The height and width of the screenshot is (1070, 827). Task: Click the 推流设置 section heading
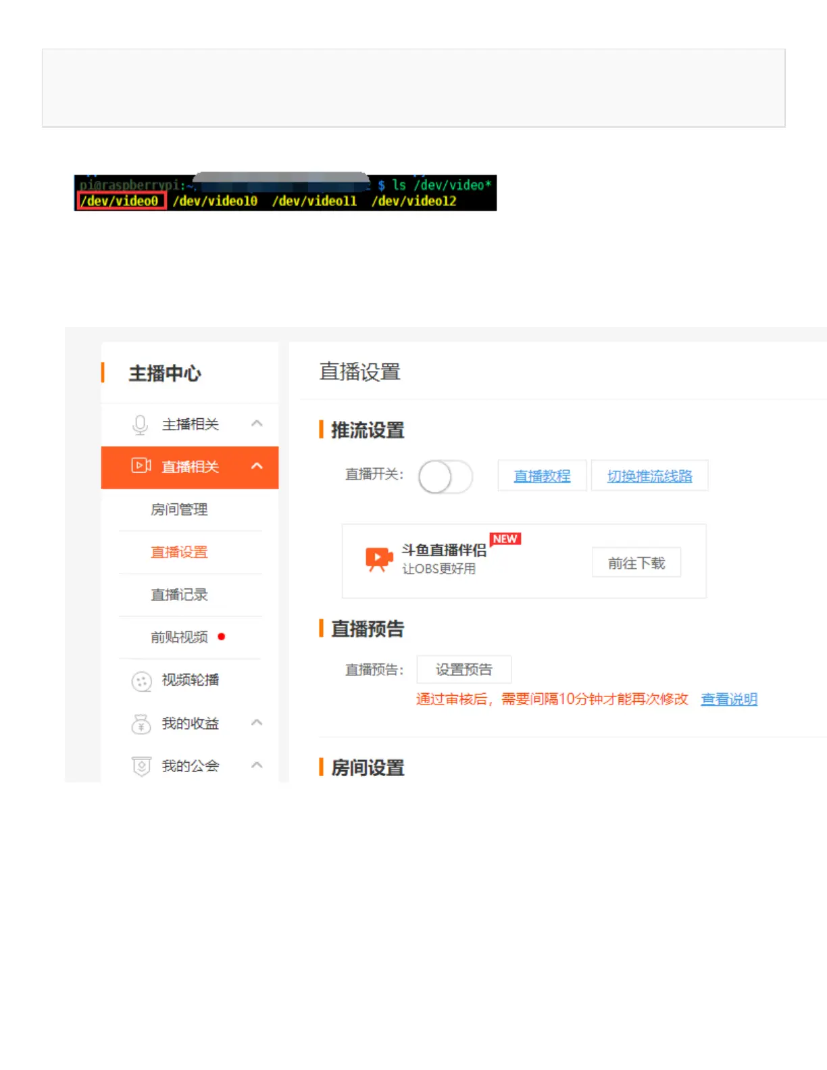368,430
